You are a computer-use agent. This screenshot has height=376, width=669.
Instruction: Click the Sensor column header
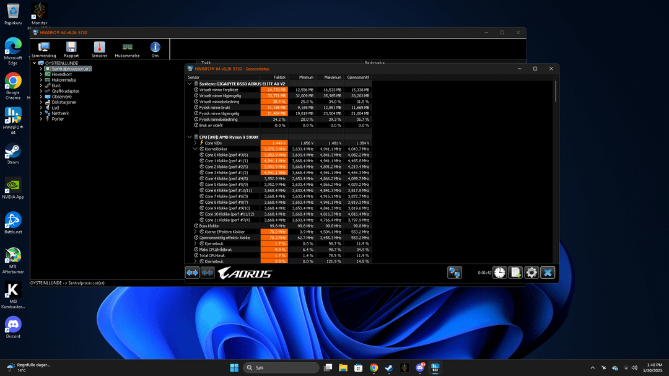(x=223, y=77)
